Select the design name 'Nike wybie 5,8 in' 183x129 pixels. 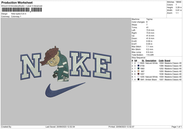click(19, 14)
